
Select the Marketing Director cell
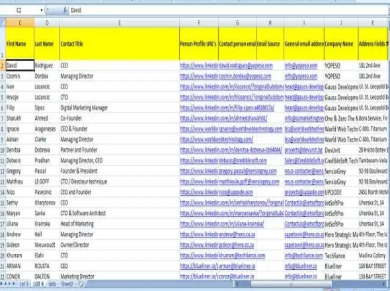[x=120, y=276]
